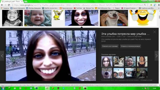Click the taskbar clock showing 13:44

point(154,88)
